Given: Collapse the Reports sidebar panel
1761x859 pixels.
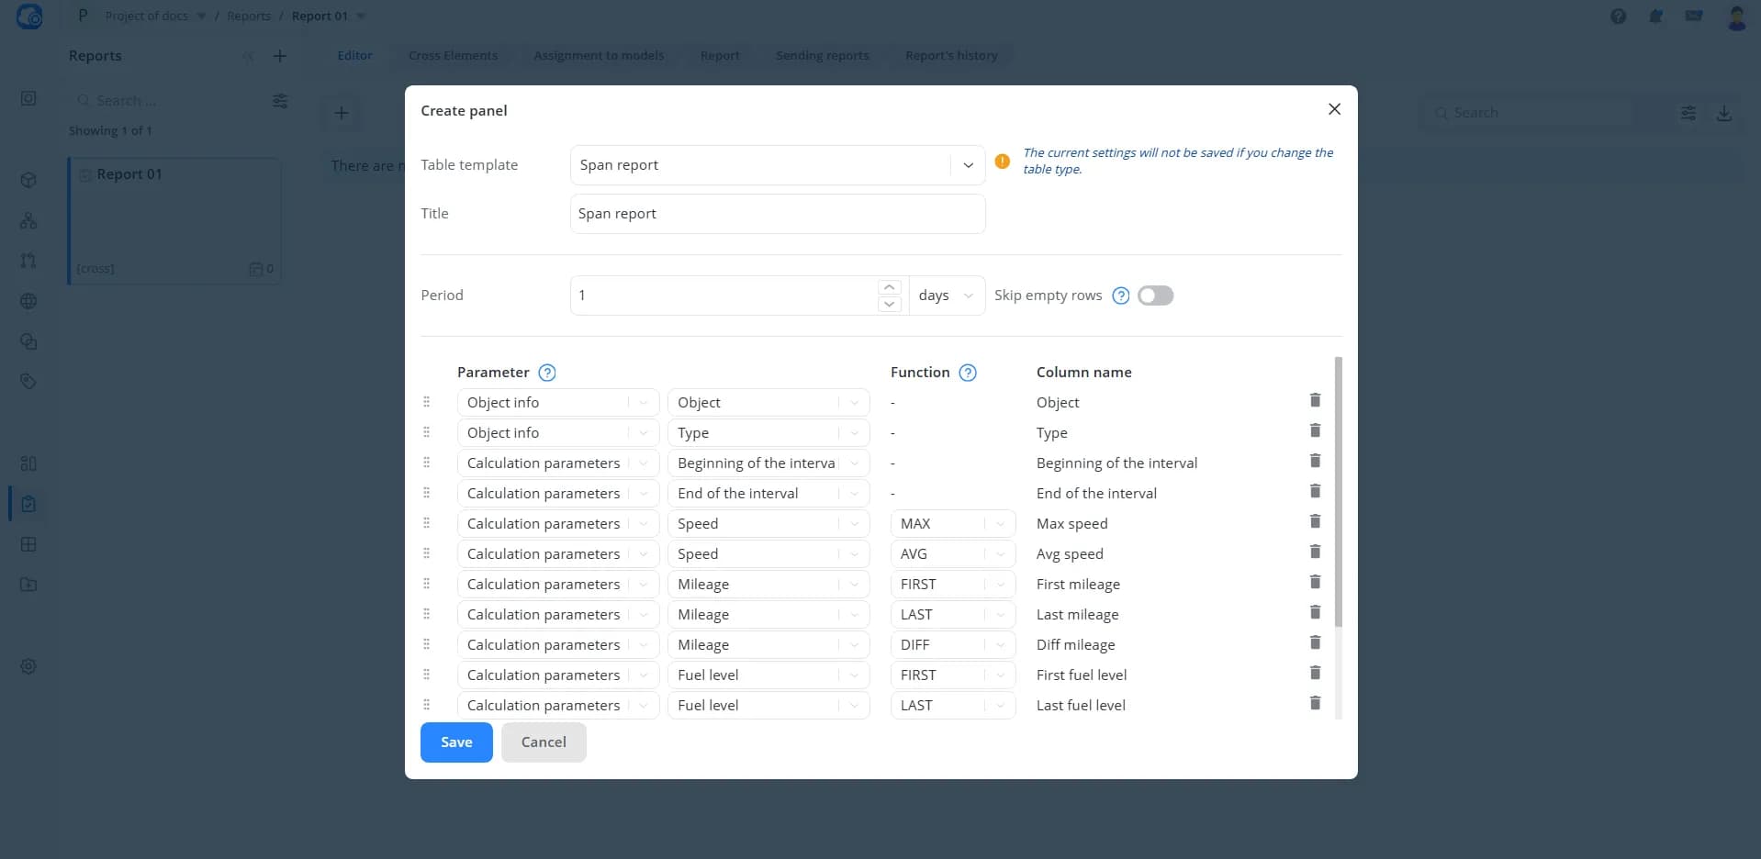Looking at the screenshot, I should click(x=248, y=56).
